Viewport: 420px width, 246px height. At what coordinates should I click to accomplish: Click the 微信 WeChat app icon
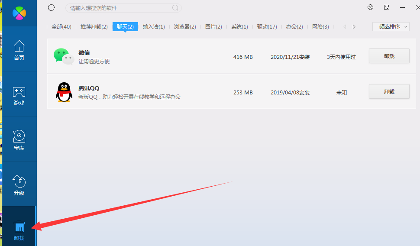(x=64, y=56)
